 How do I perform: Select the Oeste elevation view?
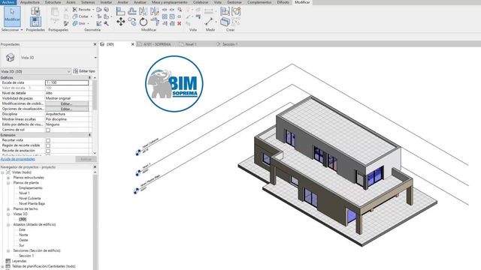(23, 240)
